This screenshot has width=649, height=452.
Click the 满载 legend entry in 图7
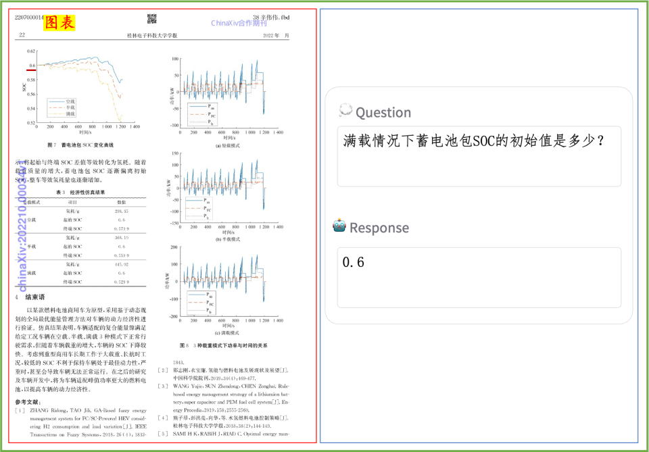pos(62,114)
